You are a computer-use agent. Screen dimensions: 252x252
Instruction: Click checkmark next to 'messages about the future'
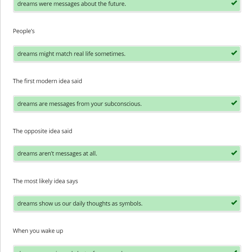click(x=234, y=3)
